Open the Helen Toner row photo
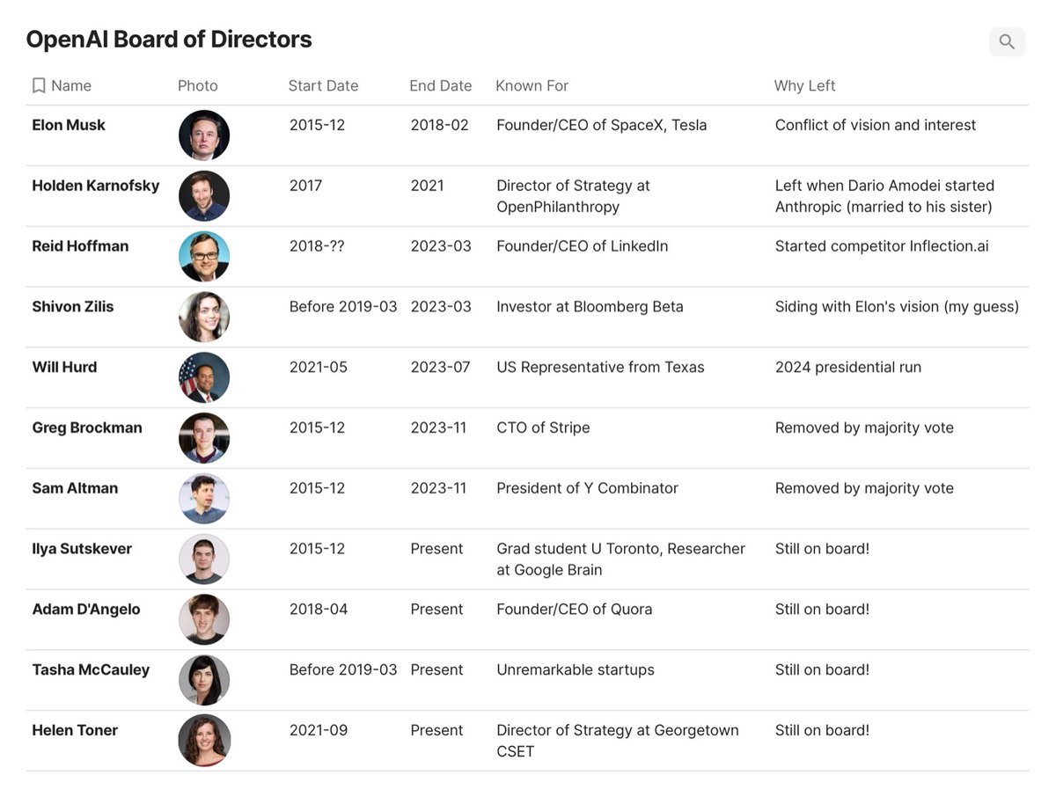 point(204,740)
